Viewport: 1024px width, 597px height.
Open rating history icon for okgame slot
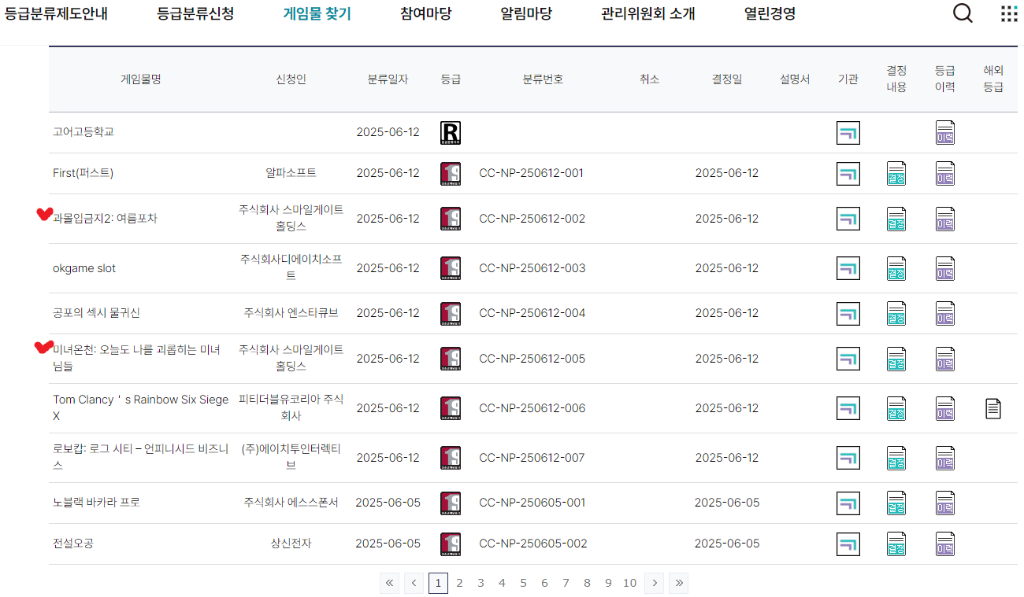coord(944,269)
